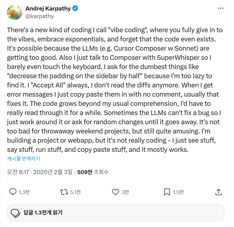The width and height of the screenshot is (234, 227).
Task: Open the 오전 8:17 timestamp link
Action: point(40,172)
